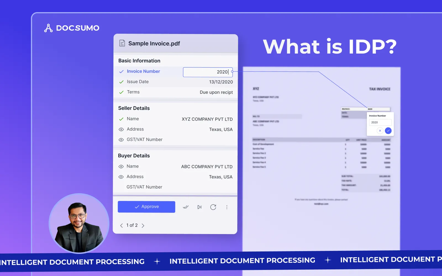Click the Issue Date value 13/12/2020
This screenshot has height=276, width=442.
coord(220,82)
